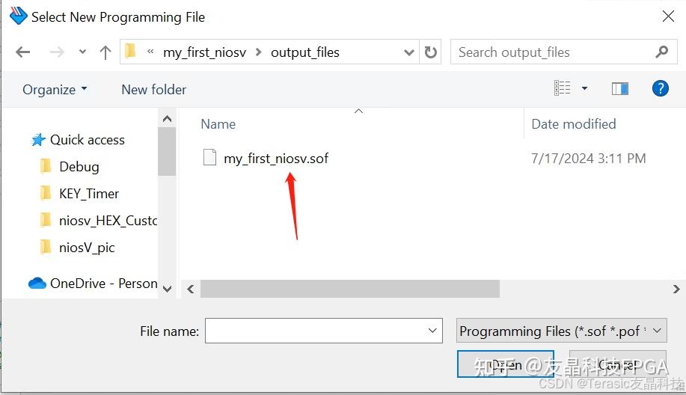This screenshot has height=395, width=686.
Task: Open Programming Files type filter dropdown
Action: coord(562,331)
